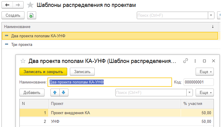Select the Два проекта пополам КА-УНФ list row
221x127 pixels.
tap(110, 36)
